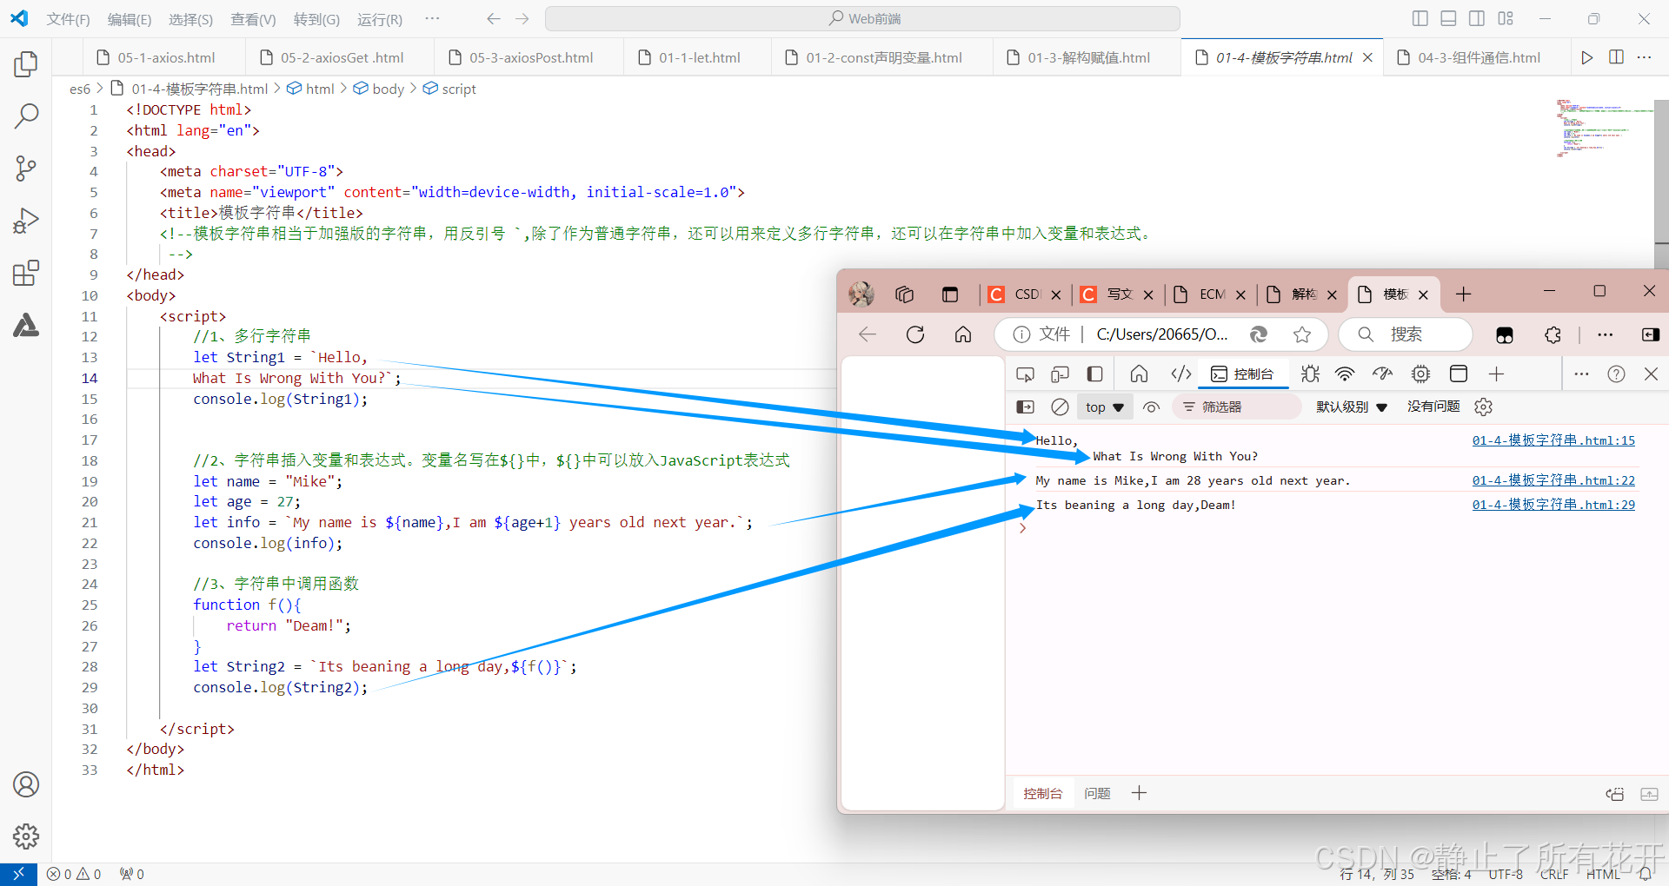Viewport: 1669px width, 886px height.
Task: Open a new browser tab
Action: [1464, 294]
